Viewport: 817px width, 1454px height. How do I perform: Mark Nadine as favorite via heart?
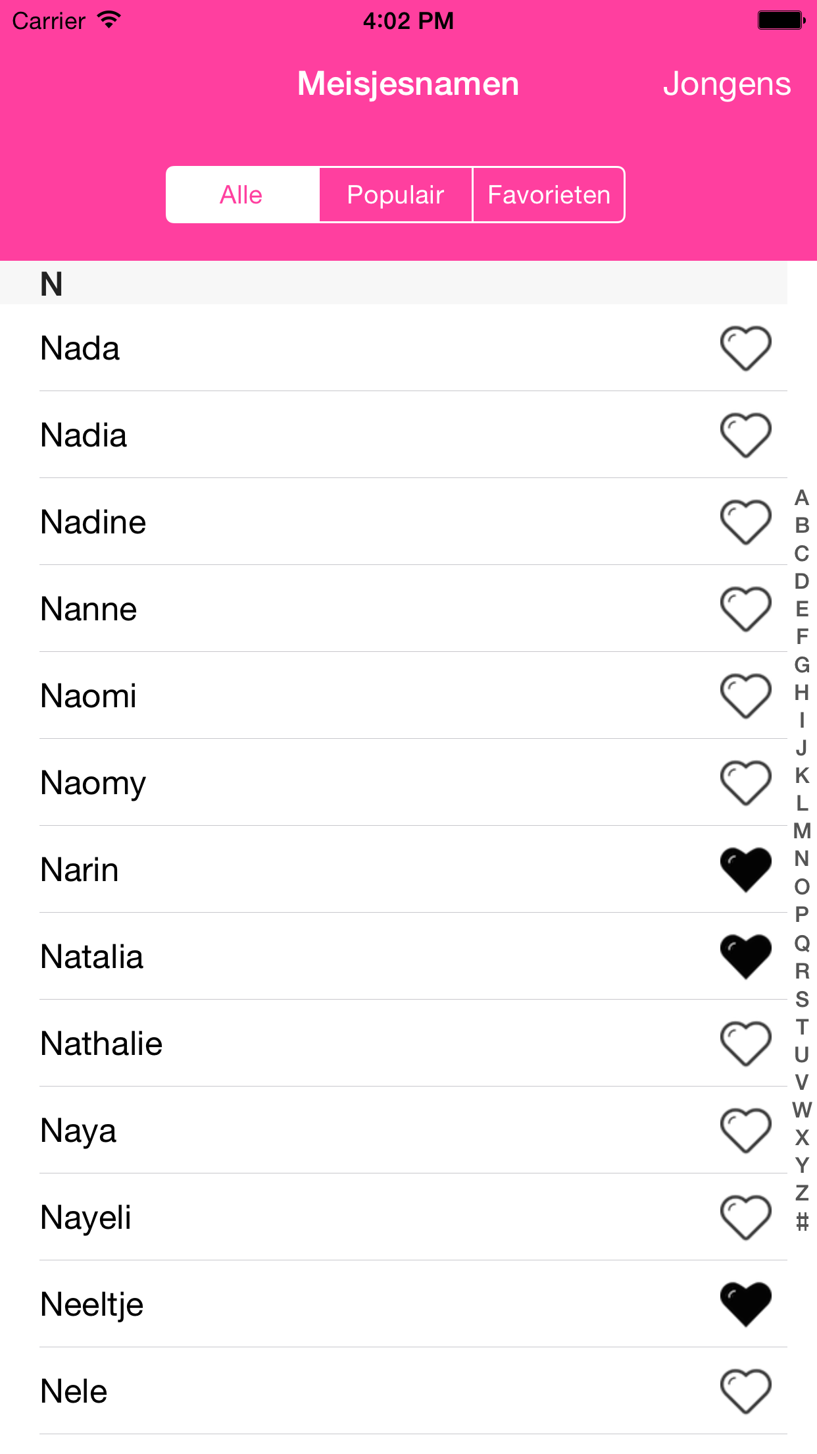tap(745, 522)
